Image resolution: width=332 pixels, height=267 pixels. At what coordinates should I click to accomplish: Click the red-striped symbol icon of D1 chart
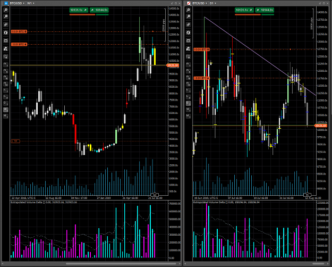pyautogui.click(x=189, y=3)
